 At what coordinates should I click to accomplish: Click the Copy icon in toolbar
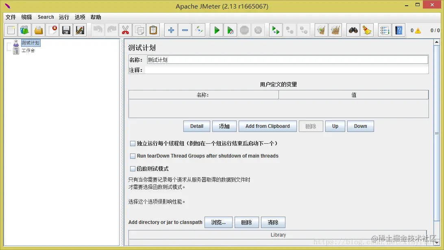pos(139,30)
